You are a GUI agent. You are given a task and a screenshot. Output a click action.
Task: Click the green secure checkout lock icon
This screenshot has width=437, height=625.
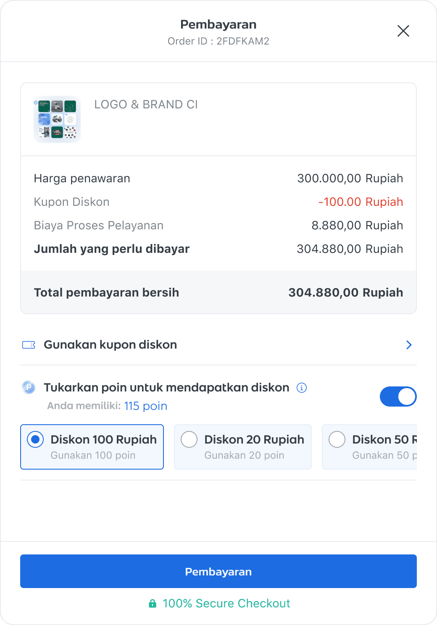(153, 603)
